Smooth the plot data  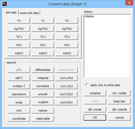pyautogui.click(x=43, y=94)
